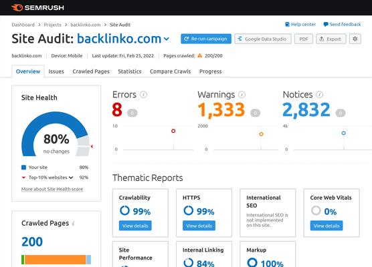View details for Core Web Vitals
Viewport: 372px width, 267px height.
point(327,226)
